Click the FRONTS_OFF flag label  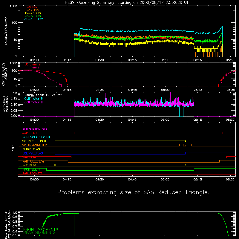click(31, 169)
